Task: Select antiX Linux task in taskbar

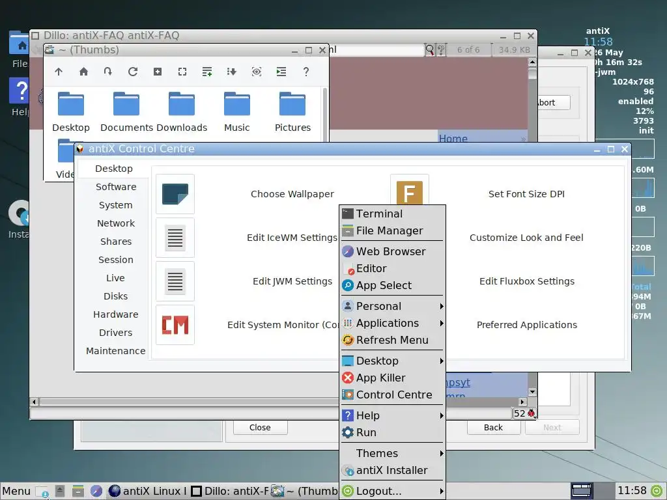Action: tap(147, 492)
